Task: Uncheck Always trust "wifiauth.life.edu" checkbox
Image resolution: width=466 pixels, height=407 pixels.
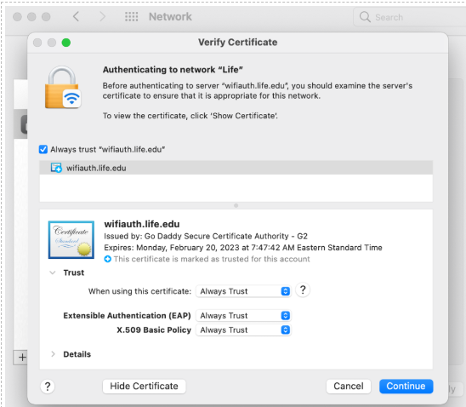Action: [43, 149]
